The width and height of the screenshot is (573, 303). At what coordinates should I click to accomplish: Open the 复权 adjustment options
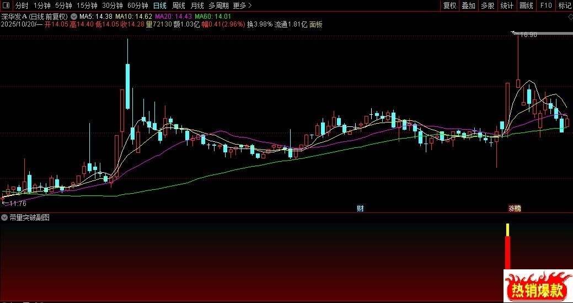click(449, 6)
